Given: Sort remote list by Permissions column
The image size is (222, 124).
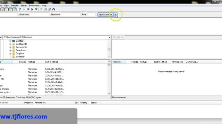Looking at the screenshot, I should click(x=177, y=62).
